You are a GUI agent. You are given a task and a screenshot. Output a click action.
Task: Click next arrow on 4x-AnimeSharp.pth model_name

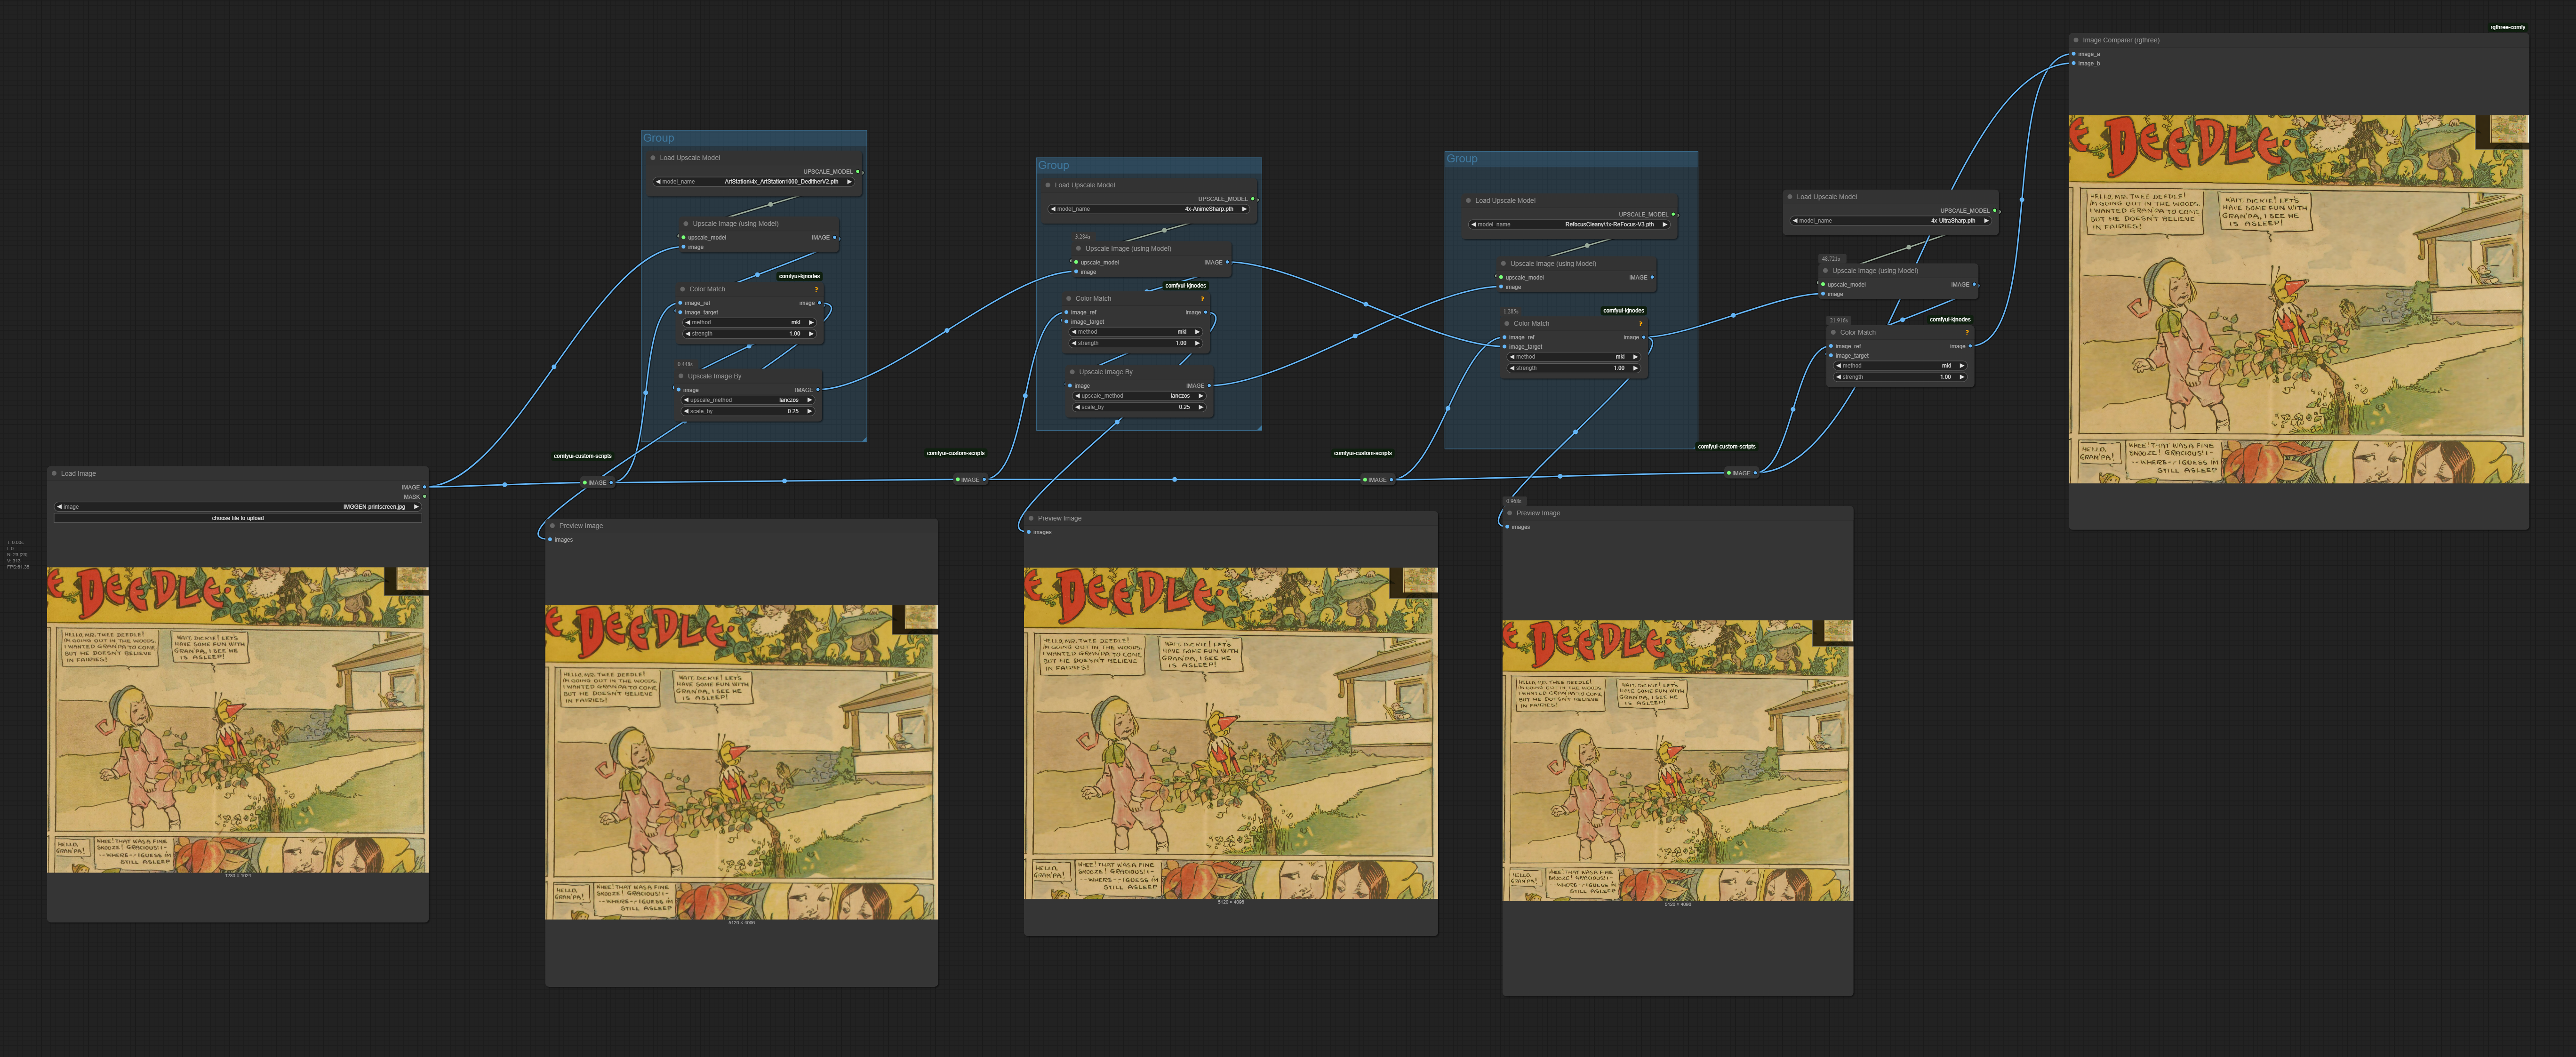click(x=1245, y=209)
